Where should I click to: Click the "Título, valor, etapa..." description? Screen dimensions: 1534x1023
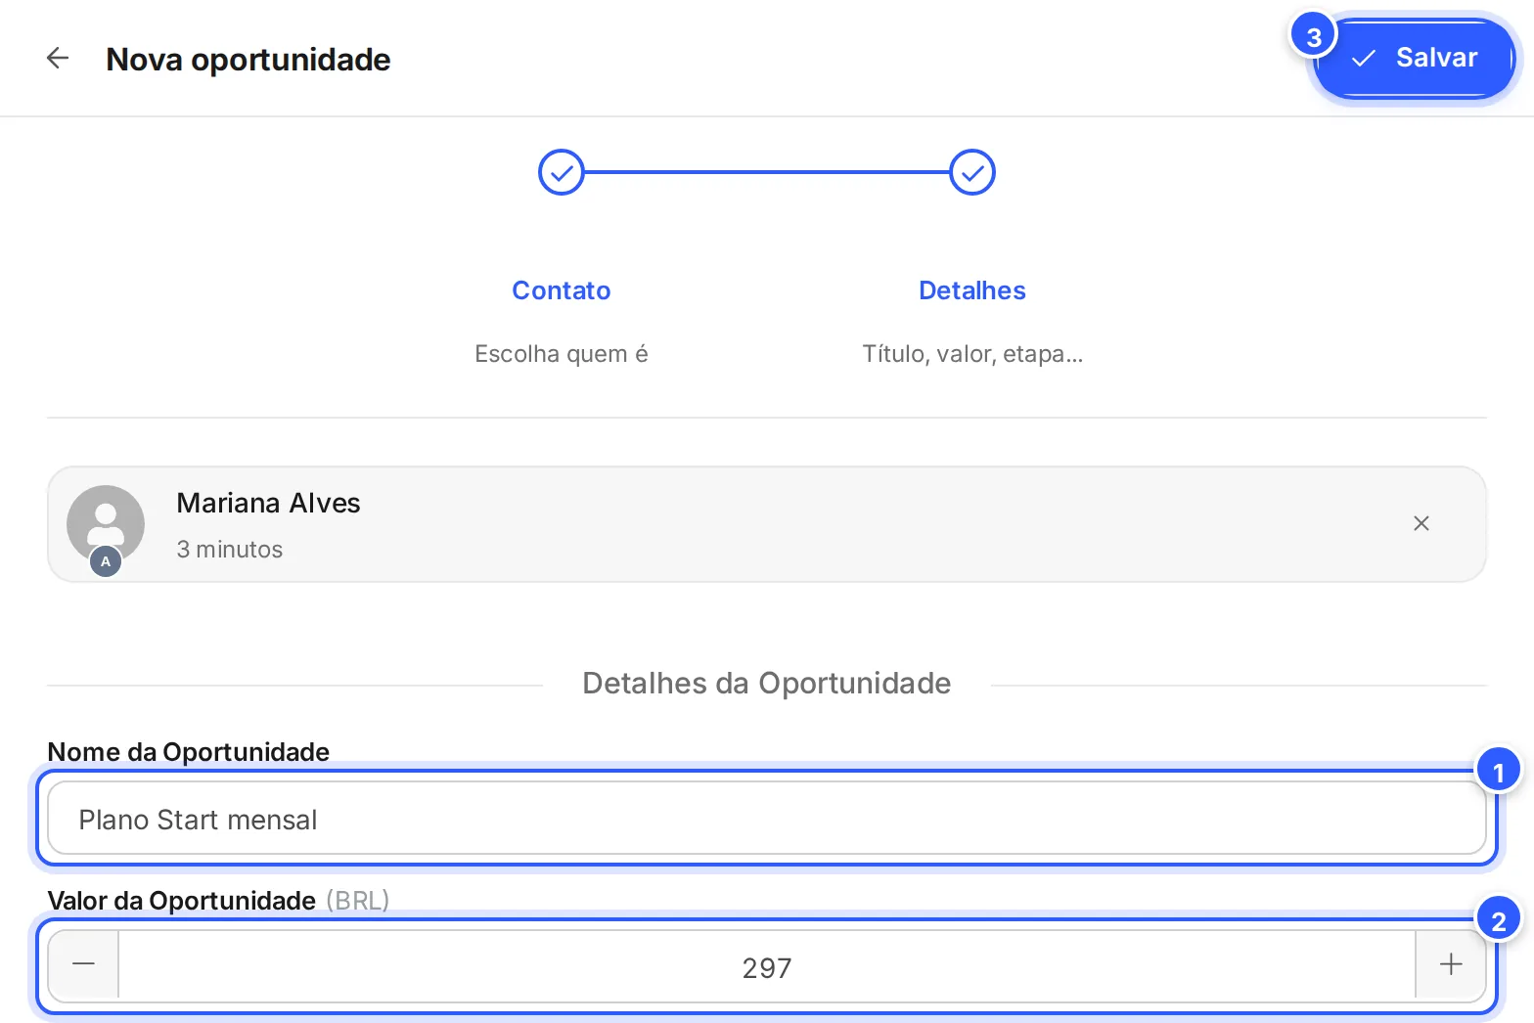[x=972, y=354]
